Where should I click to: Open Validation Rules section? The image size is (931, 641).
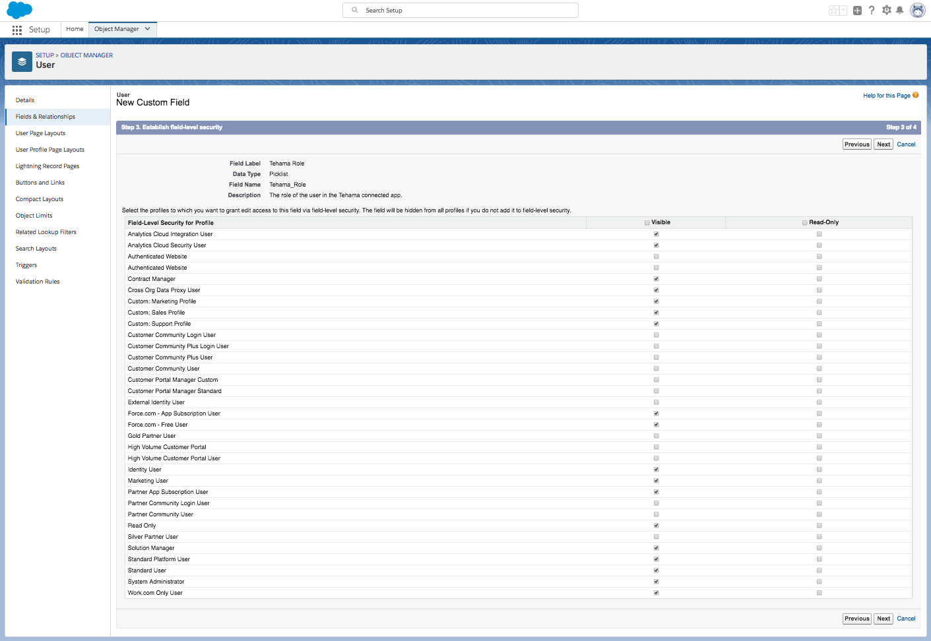[38, 282]
